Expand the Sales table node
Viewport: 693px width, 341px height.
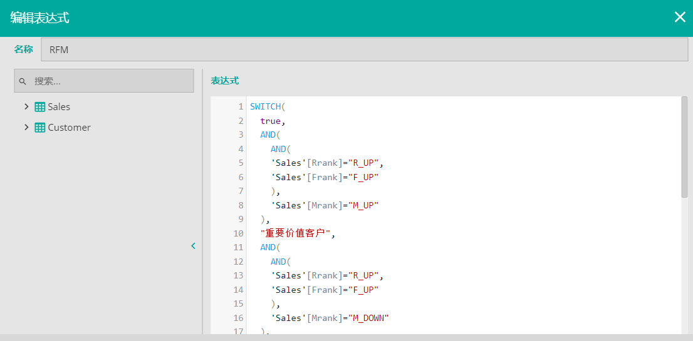[x=26, y=107]
